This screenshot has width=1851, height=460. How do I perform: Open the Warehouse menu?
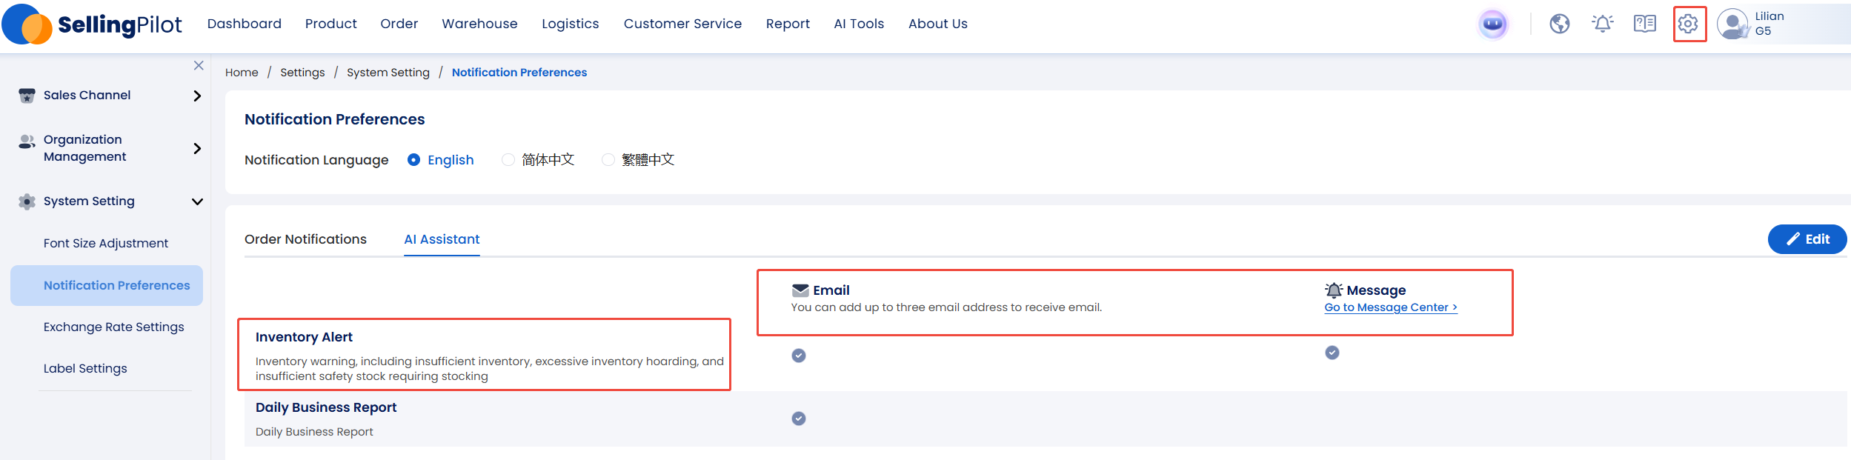click(x=479, y=24)
